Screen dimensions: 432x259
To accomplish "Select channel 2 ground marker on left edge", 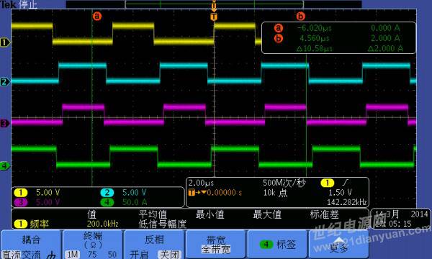I will tap(5, 82).
